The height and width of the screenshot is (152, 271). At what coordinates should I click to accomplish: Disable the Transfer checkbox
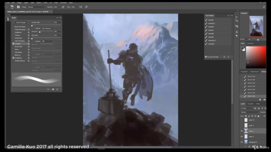[x=13, y=44]
